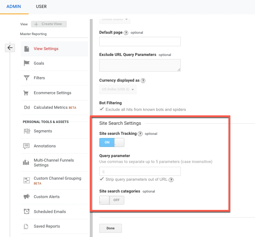
Task: Click the Done button
Action: click(110, 228)
